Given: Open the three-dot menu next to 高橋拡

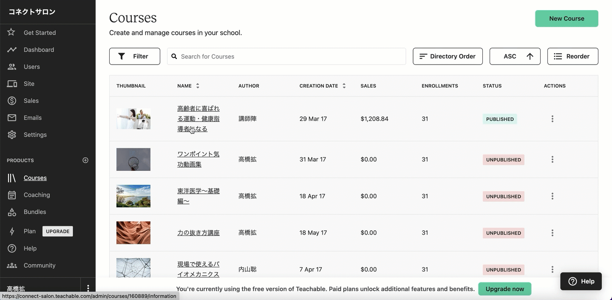Looking at the screenshot, I should coord(88,288).
